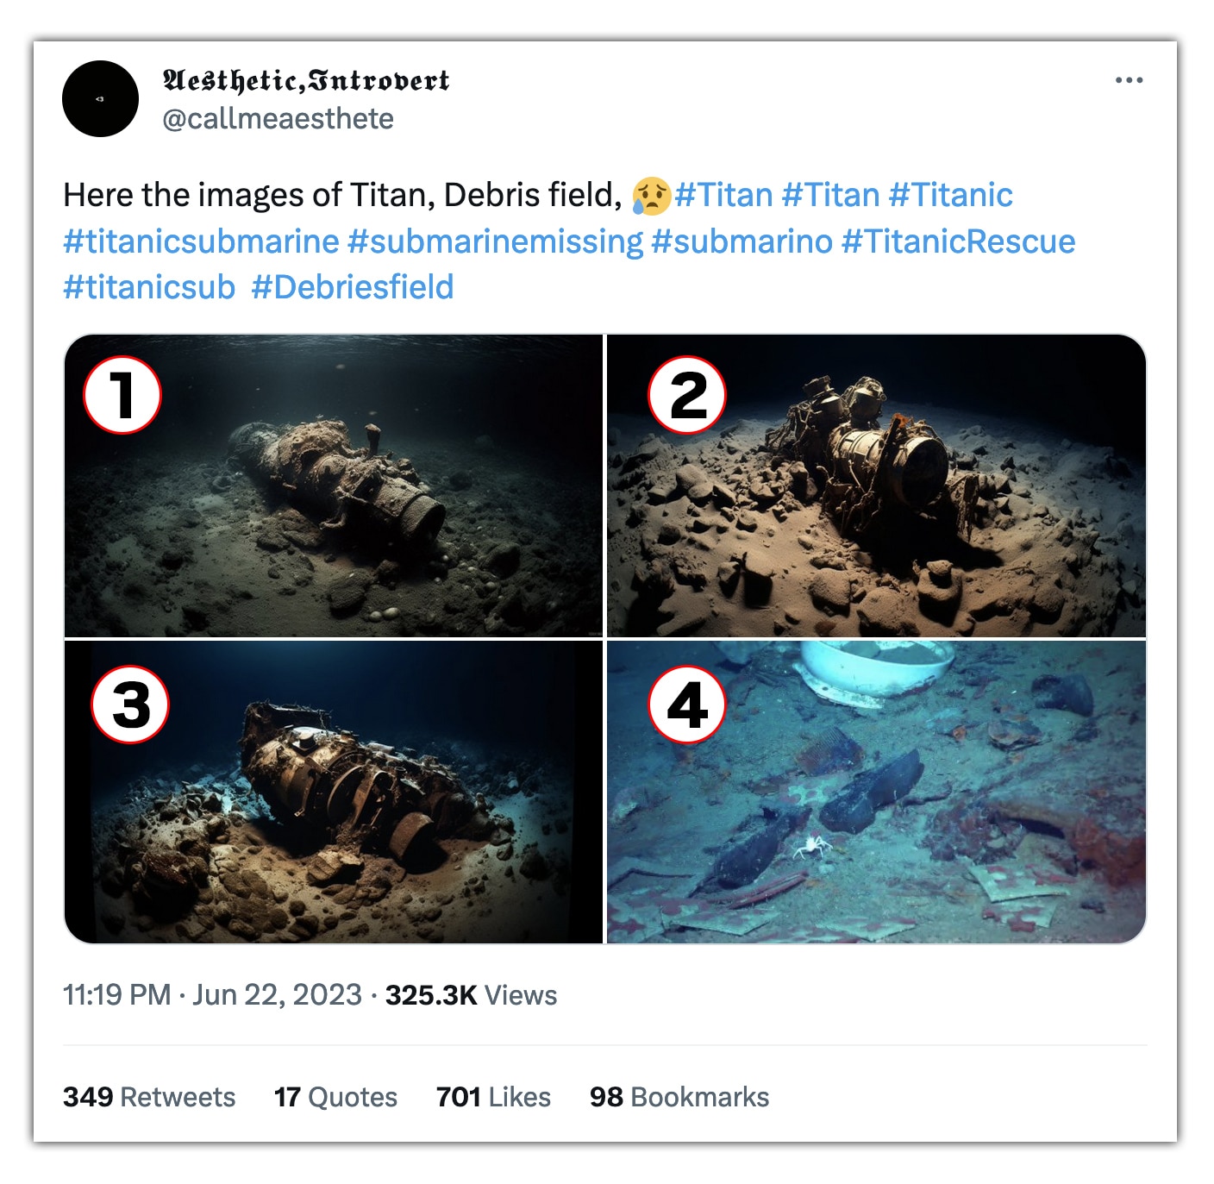Click the first #Titan hashtag
This screenshot has height=1184, width=1214.
pyautogui.click(x=723, y=196)
